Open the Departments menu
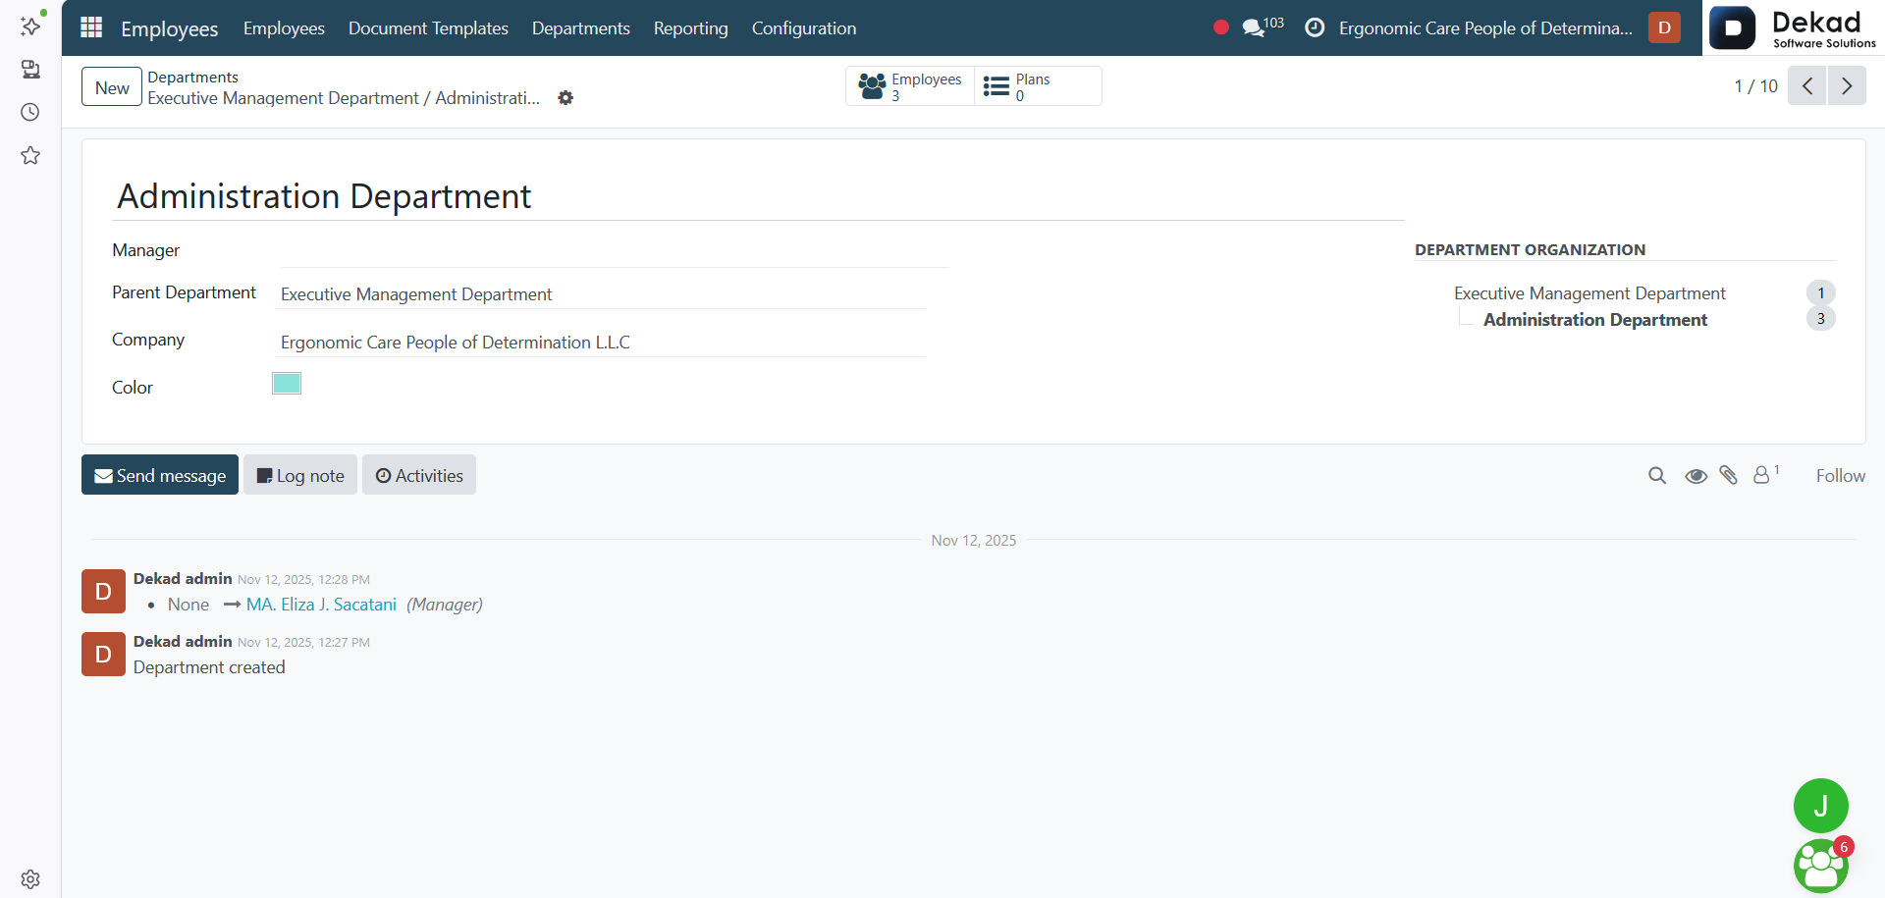Viewport: 1885px width, 898px height. point(581,28)
